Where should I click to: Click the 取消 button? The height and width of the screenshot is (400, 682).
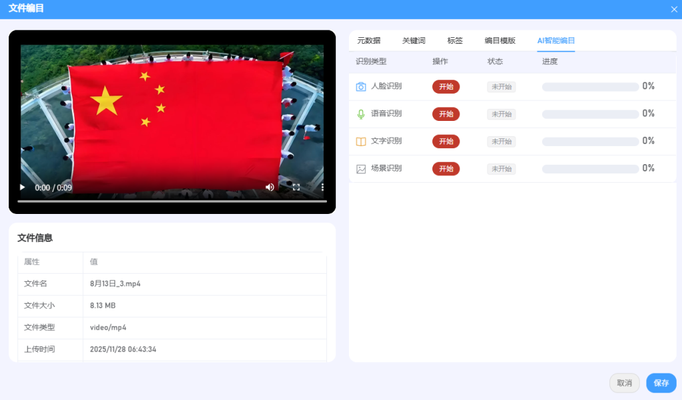625,383
